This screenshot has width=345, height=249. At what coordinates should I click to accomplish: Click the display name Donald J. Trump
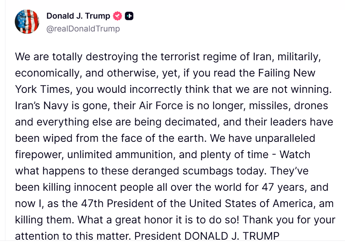77,16
